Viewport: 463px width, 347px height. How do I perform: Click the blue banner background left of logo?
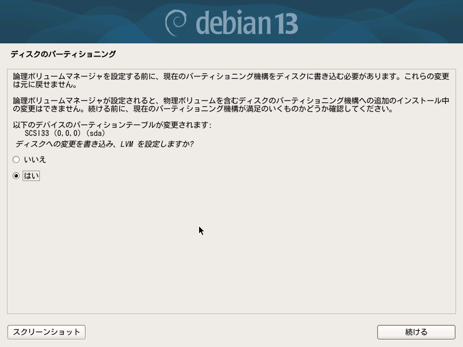click(80, 21)
